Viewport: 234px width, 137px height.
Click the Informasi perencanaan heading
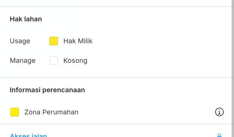point(47,90)
